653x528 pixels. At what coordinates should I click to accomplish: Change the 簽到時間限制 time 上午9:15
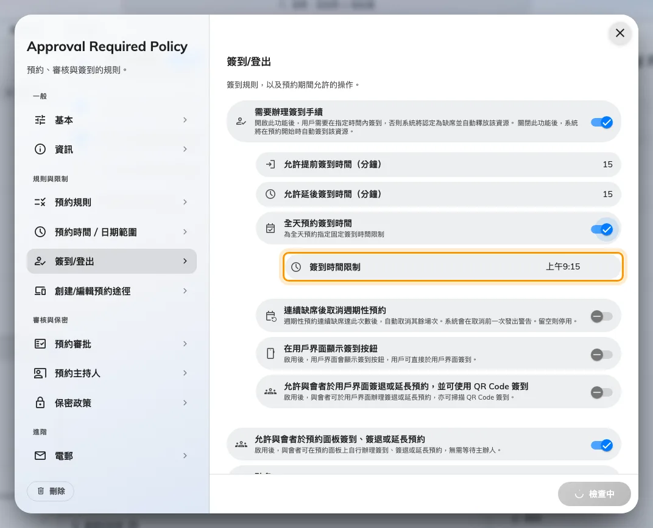[x=563, y=266]
